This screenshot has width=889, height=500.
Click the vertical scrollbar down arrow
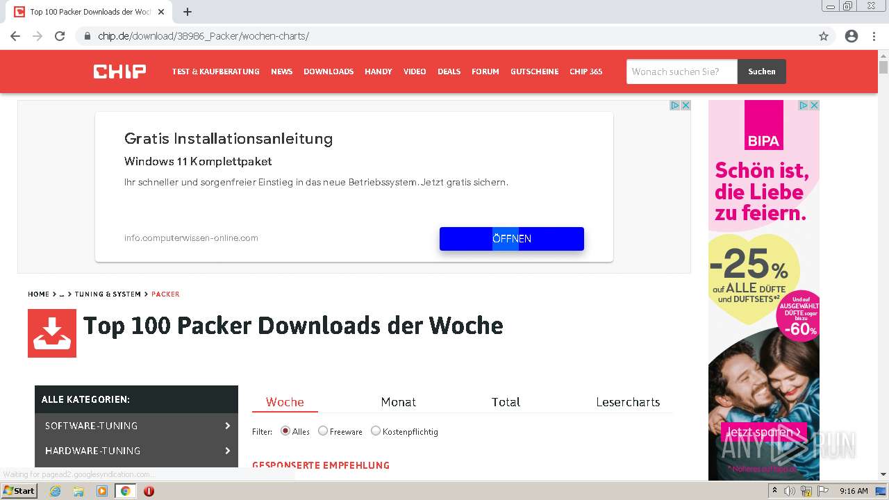coord(883,474)
